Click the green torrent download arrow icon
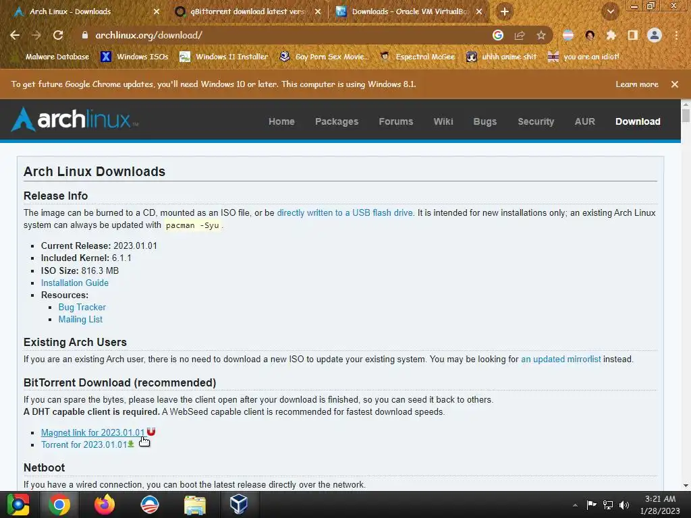 point(131,444)
